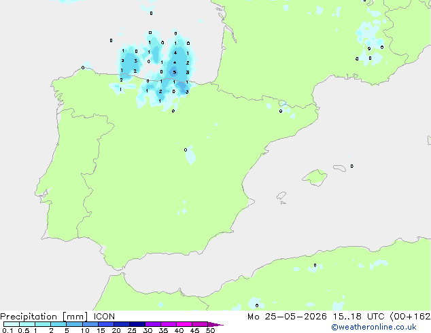Click the '0' marker near the Pyrenees
431x333 pixels.
pyautogui.click(x=281, y=111)
